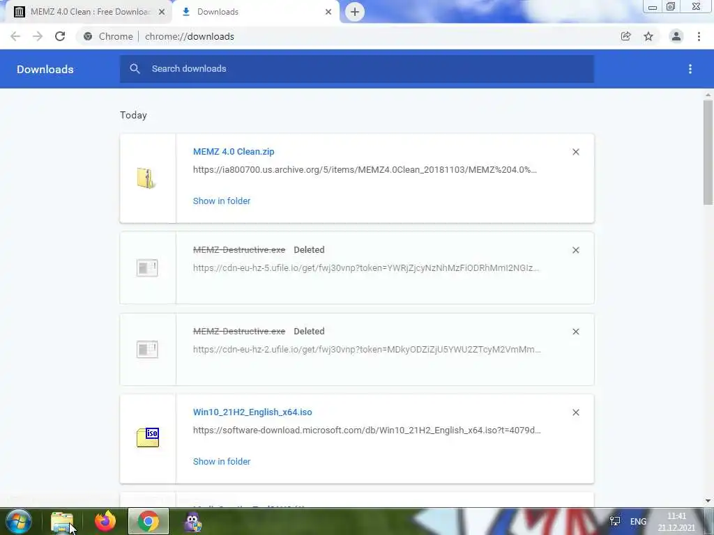This screenshot has height=535, width=714.
Task: Open Chrome's three-dot main menu
Action: [699, 36]
